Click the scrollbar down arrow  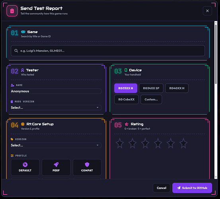(x=216, y=177)
